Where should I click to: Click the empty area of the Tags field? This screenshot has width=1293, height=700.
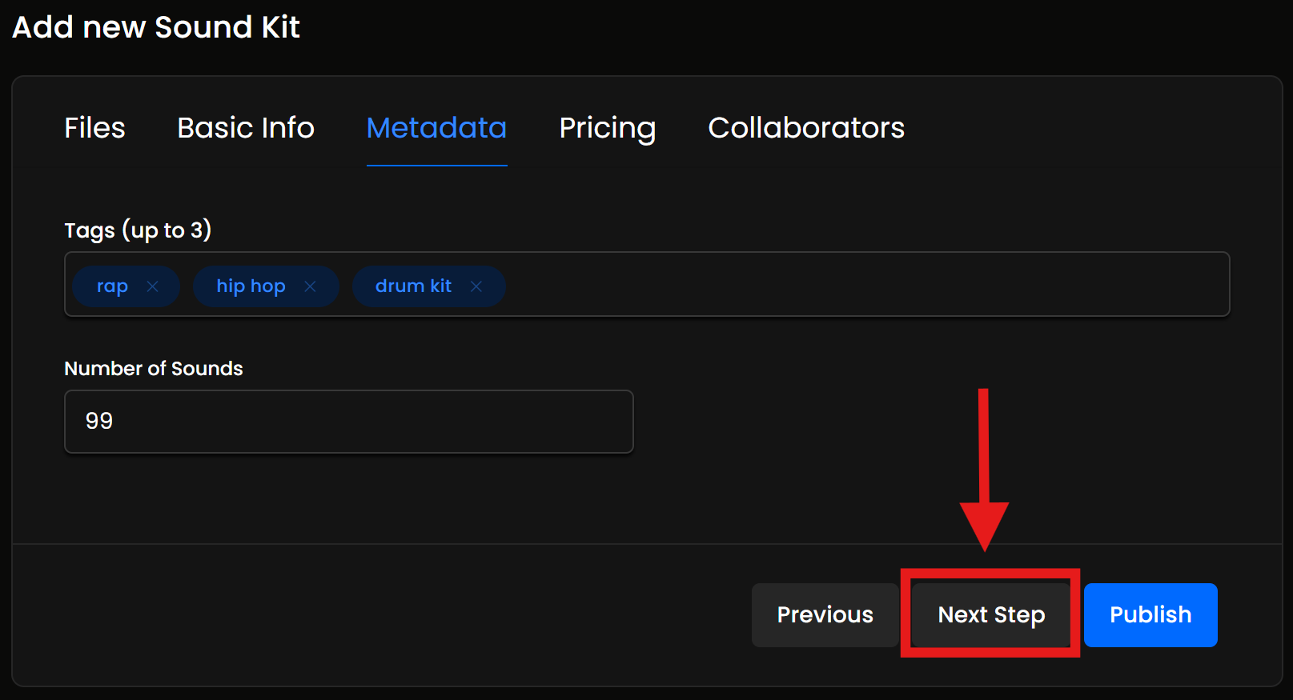point(865,285)
